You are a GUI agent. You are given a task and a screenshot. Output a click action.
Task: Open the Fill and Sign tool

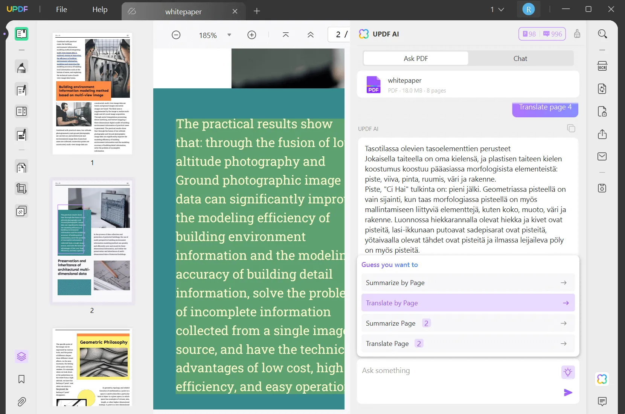(x=21, y=135)
